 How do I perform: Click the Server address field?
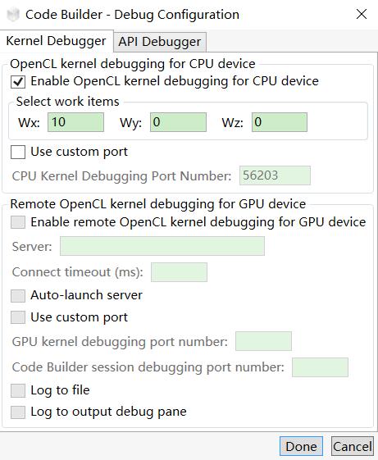pos(162,246)
